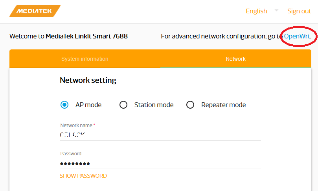Focus the Password input field
318x191 pixels.
pyautogui.click(x=160, y=163)
